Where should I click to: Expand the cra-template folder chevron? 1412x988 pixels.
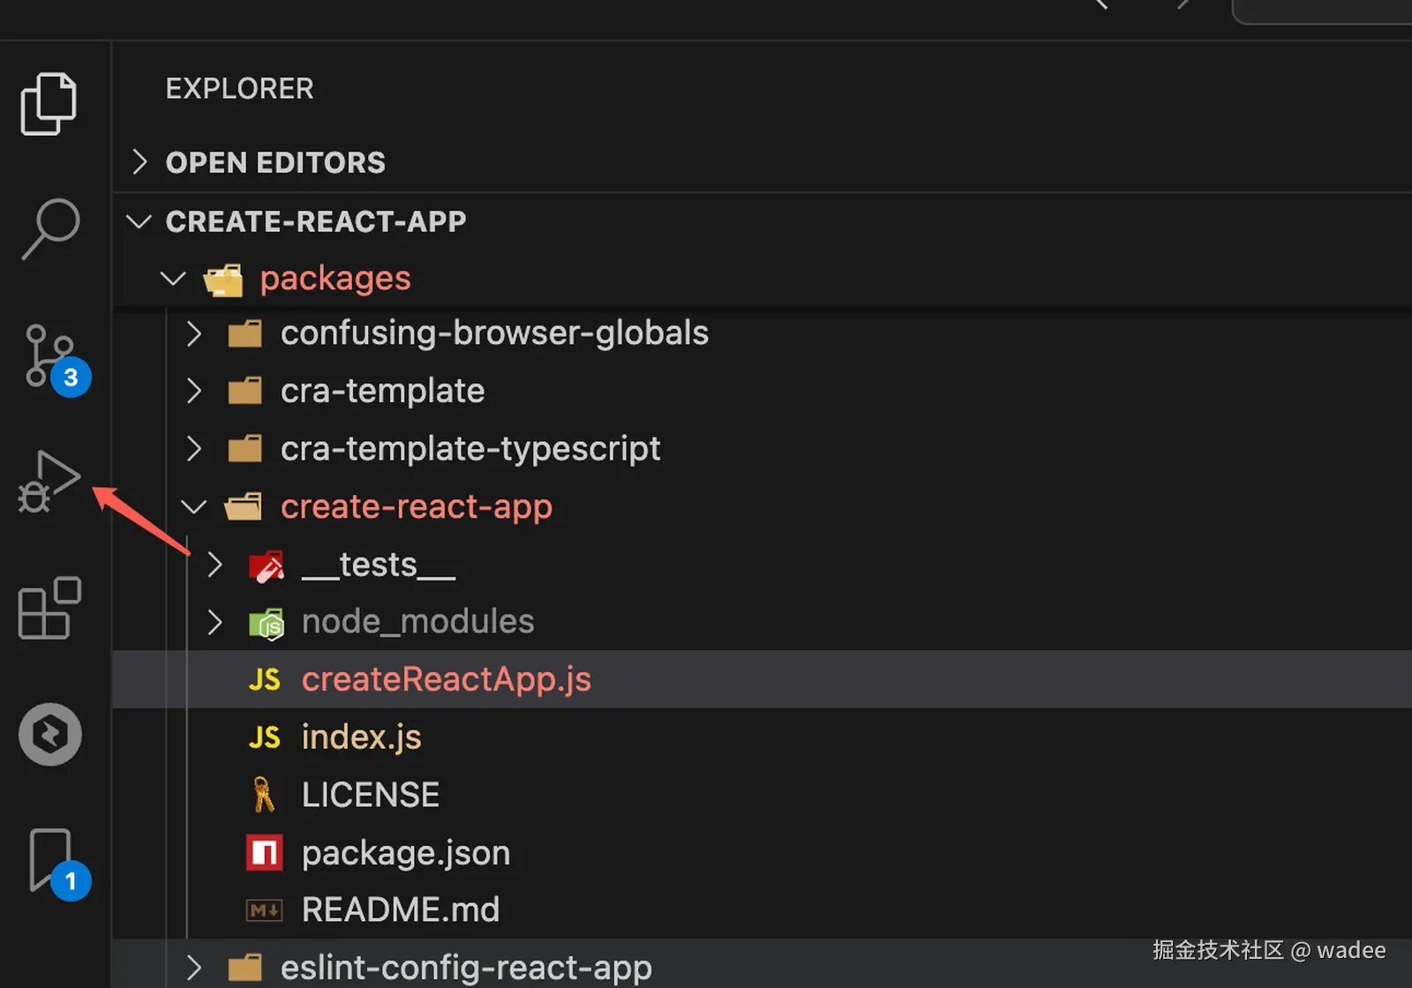pos(194,391)
